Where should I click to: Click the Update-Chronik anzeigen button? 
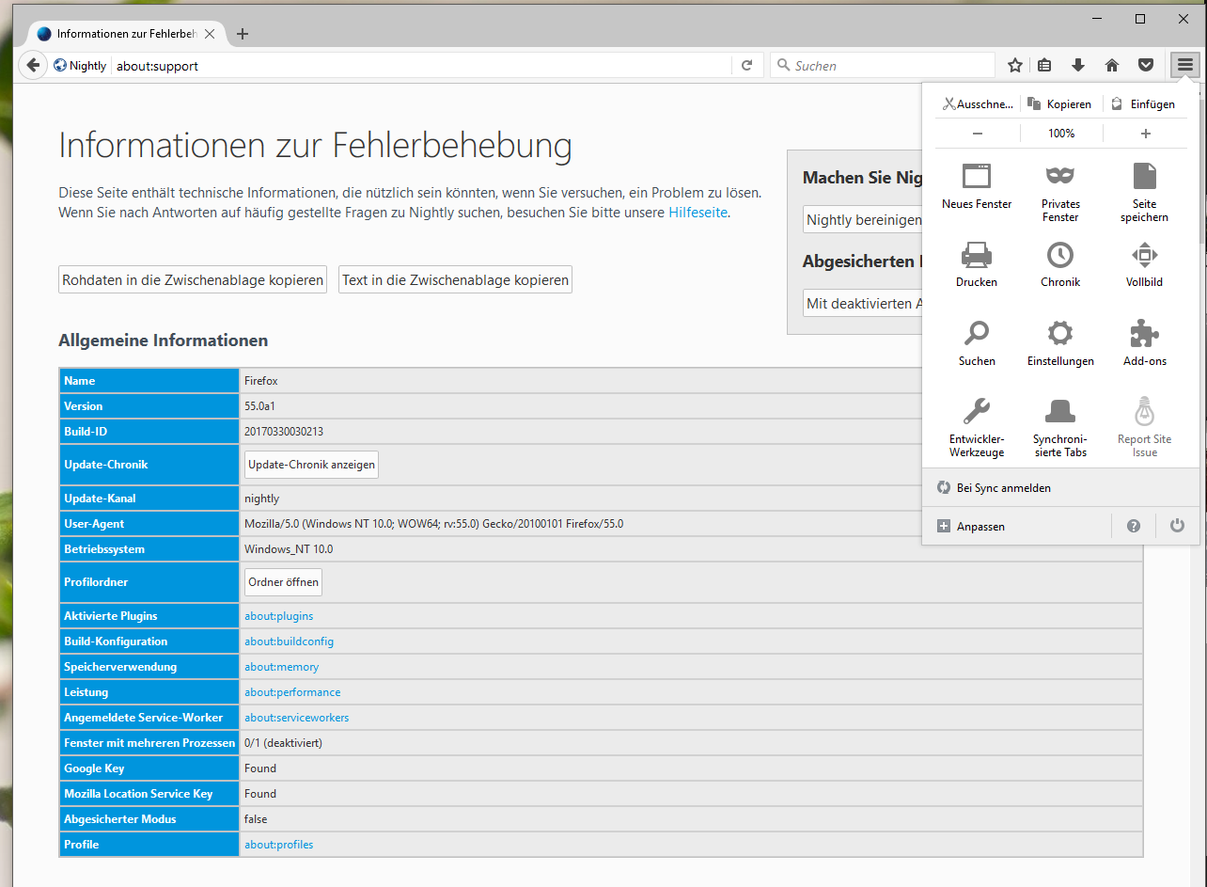pyautogui.click(x=311, y=465)
